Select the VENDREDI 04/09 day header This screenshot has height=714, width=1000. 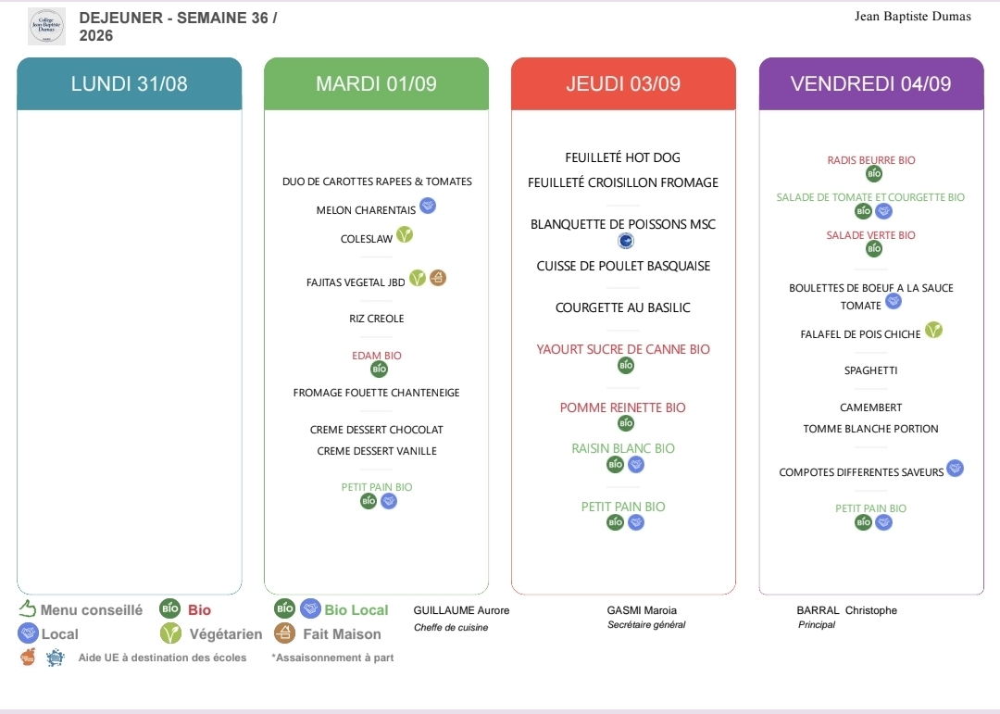pos(871,83)
